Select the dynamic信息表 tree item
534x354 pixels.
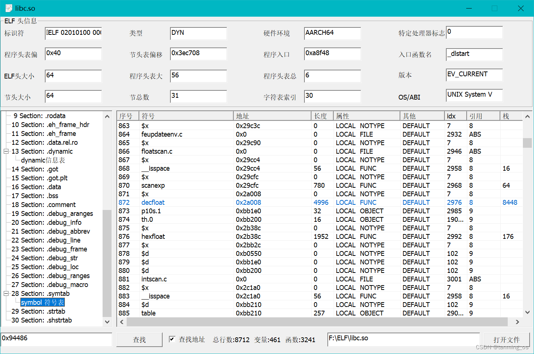pos(42,160)
